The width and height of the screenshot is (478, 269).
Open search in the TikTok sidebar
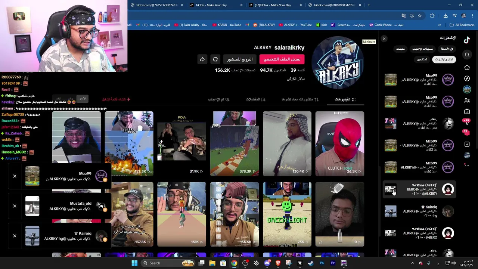pyautogui.click(x=467, y=55)
